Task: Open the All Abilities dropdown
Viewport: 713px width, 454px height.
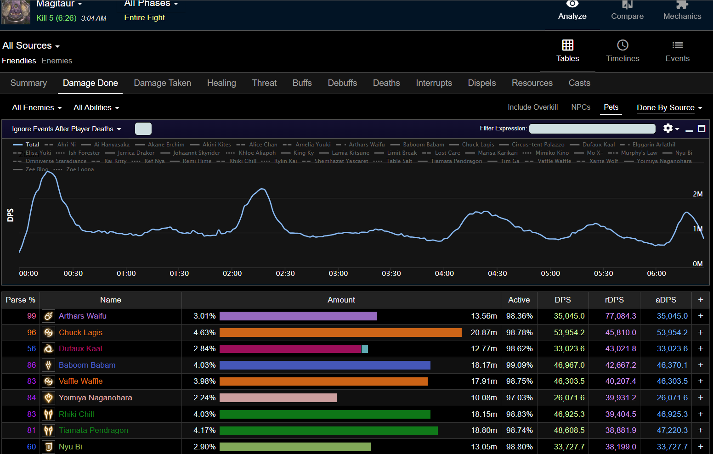Action: 96,107
